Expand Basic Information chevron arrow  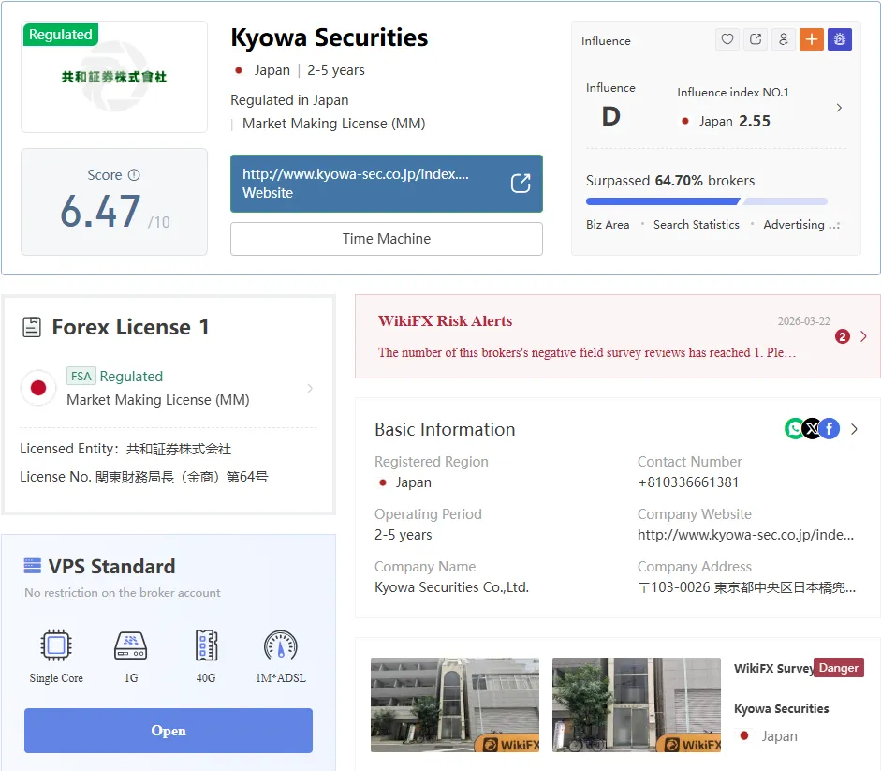[854, 429]
